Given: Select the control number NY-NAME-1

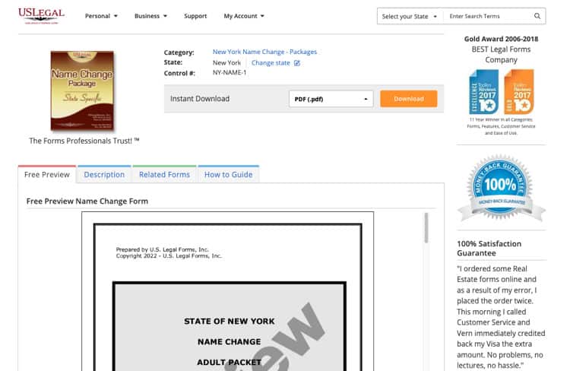Looking at the screenshot, I should pyautogui.click(x=230, y=73).
